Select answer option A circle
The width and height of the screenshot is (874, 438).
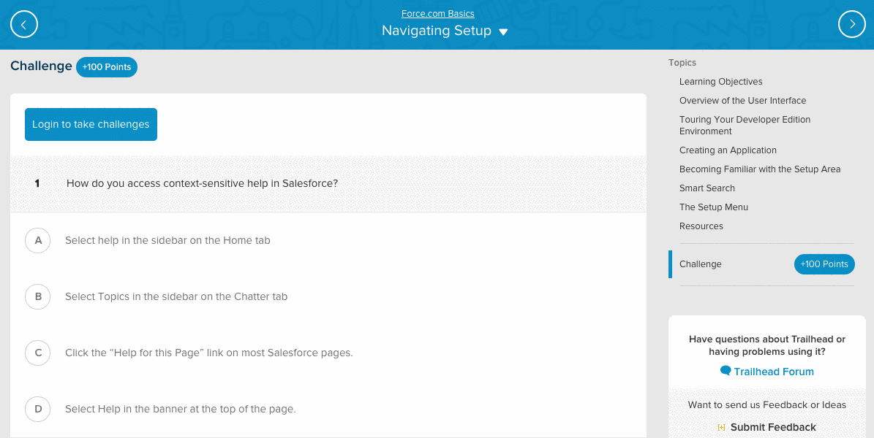tap(38, 240)
